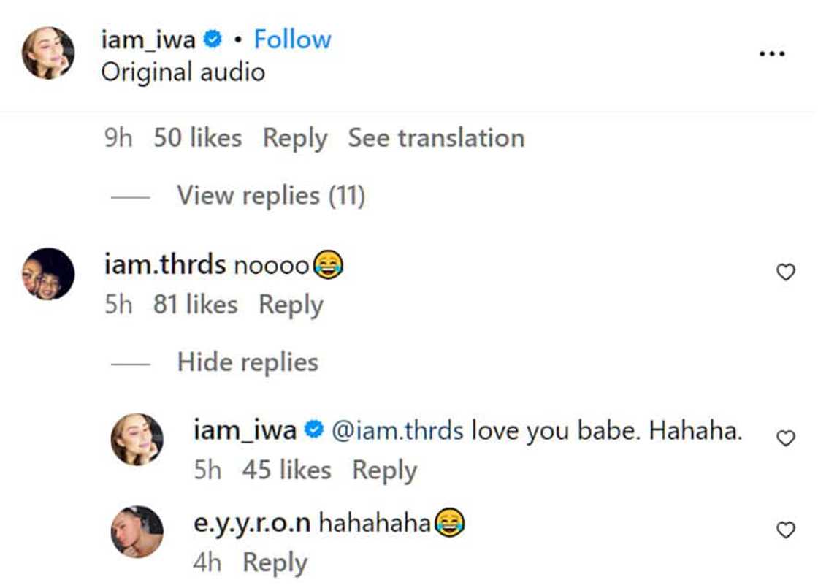The height and width of the screenshot is (588, 818).
Task: Reply to iam.thrds's noooo comment
Action: [x=291, y=305]
